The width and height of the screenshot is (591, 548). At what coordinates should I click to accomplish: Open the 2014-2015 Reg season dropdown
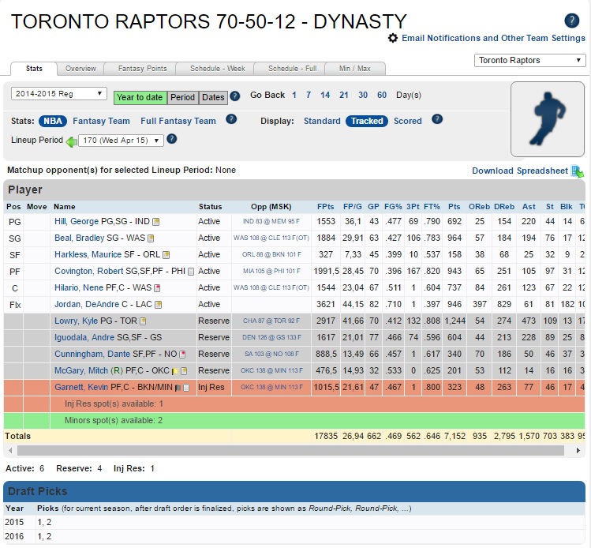59,93
